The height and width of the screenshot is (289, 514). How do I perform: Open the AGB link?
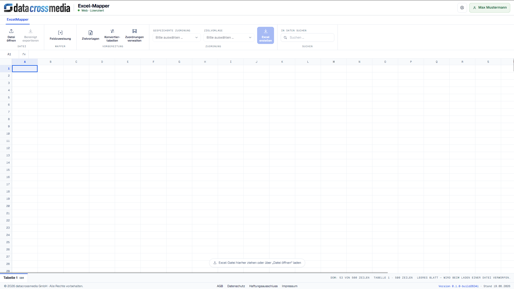[x=220, y=286]
